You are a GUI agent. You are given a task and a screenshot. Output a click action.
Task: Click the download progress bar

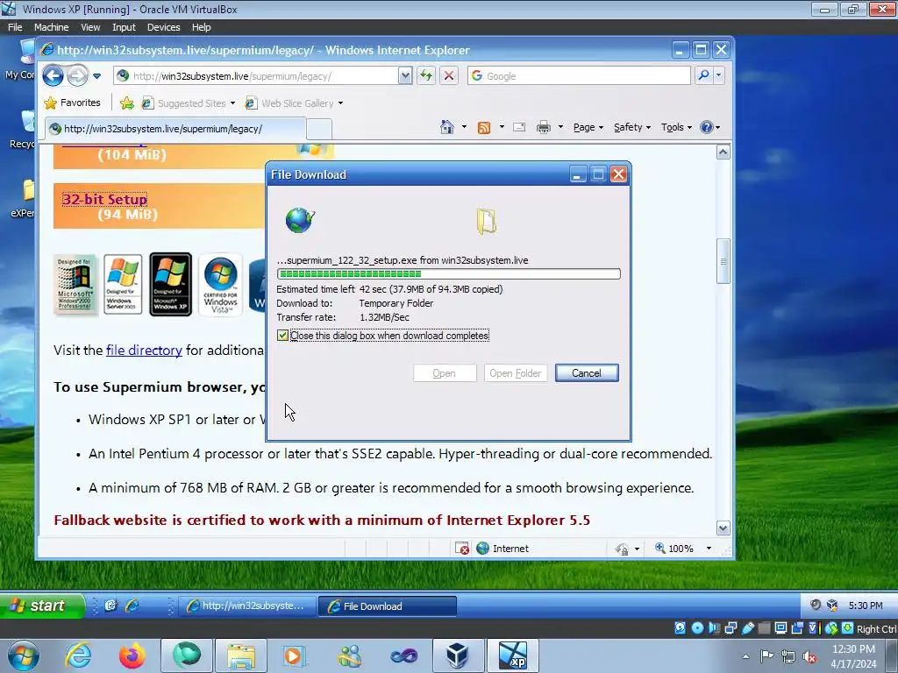point(448,274)
